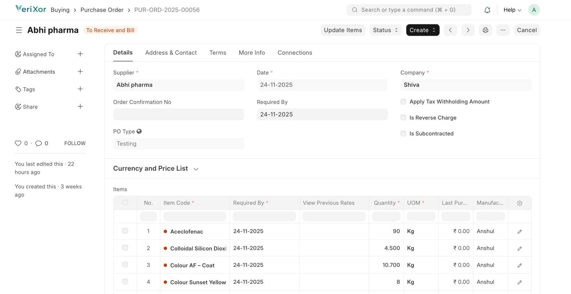Viewport: 571px width, 294px height.
Task: Check the Is Reverse Charge box
Action: pos(403,117)
